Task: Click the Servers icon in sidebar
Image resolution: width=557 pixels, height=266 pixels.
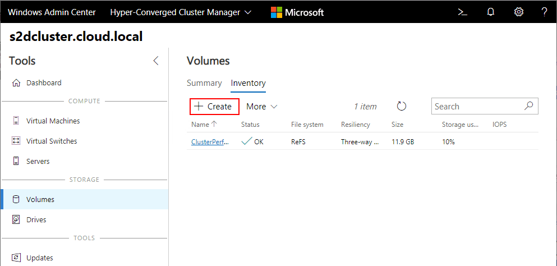Action: (x=16, y=161)
